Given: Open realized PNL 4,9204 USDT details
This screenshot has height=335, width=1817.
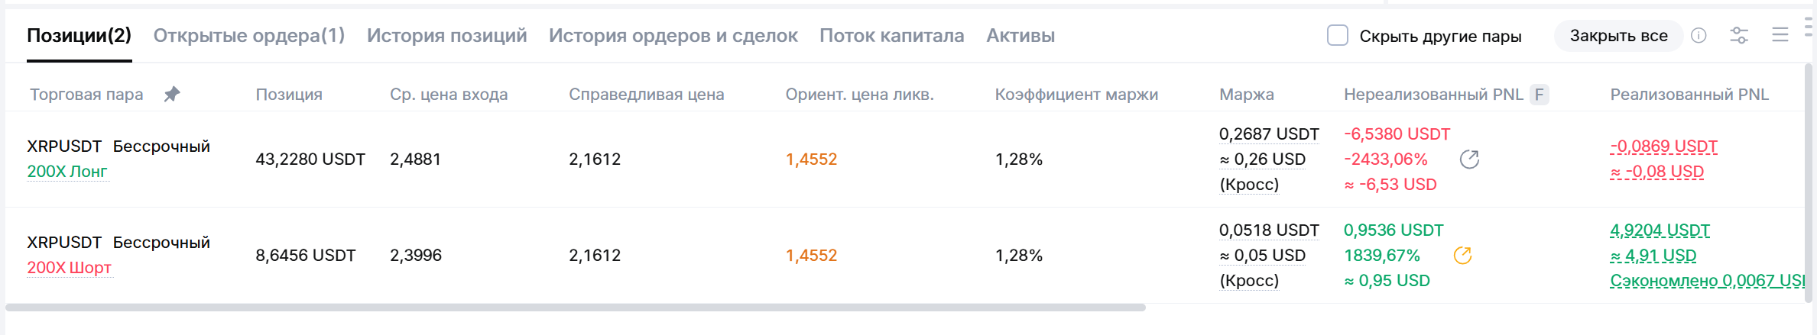Looking at the screenshot, I should click(1660, 230).
